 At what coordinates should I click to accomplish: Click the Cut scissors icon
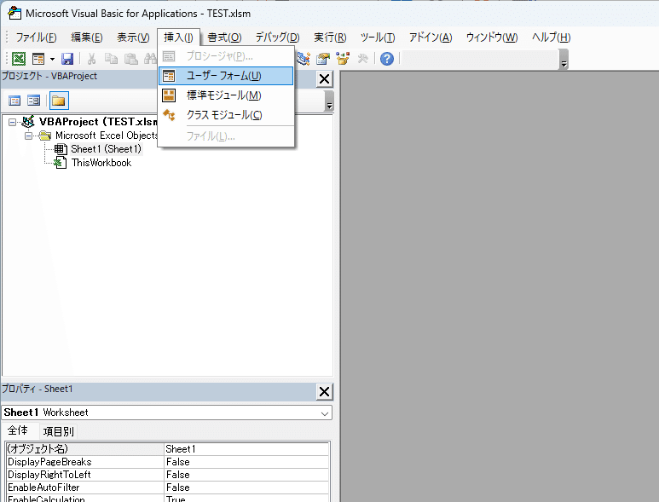(91, 59)
